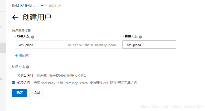Focus the 显示名称 input field
The image size is (205, 111).
pyautogui.click(x=149, y=45)
